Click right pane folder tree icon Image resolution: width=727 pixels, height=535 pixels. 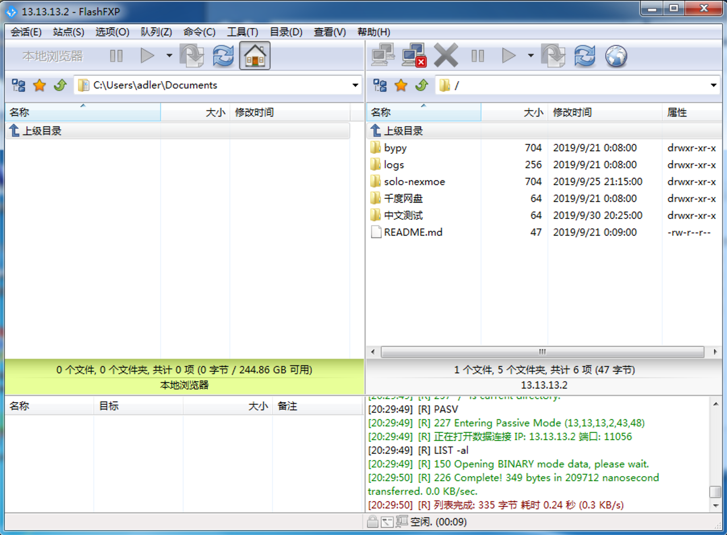380,85
